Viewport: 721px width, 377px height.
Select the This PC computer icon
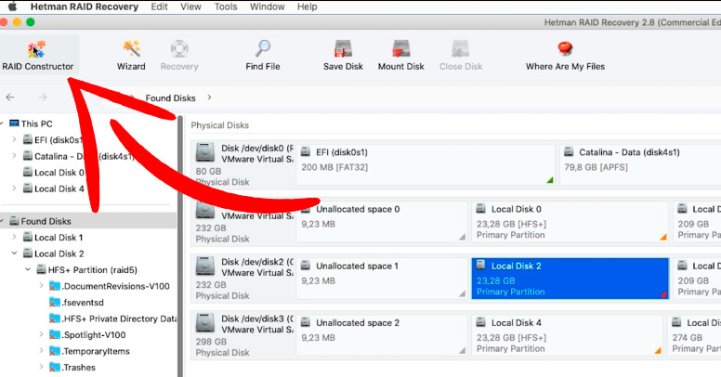click(14, 123)
